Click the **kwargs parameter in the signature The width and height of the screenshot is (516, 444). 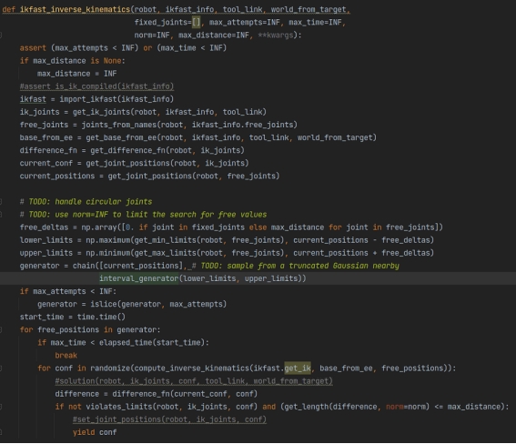coord(276,35)
